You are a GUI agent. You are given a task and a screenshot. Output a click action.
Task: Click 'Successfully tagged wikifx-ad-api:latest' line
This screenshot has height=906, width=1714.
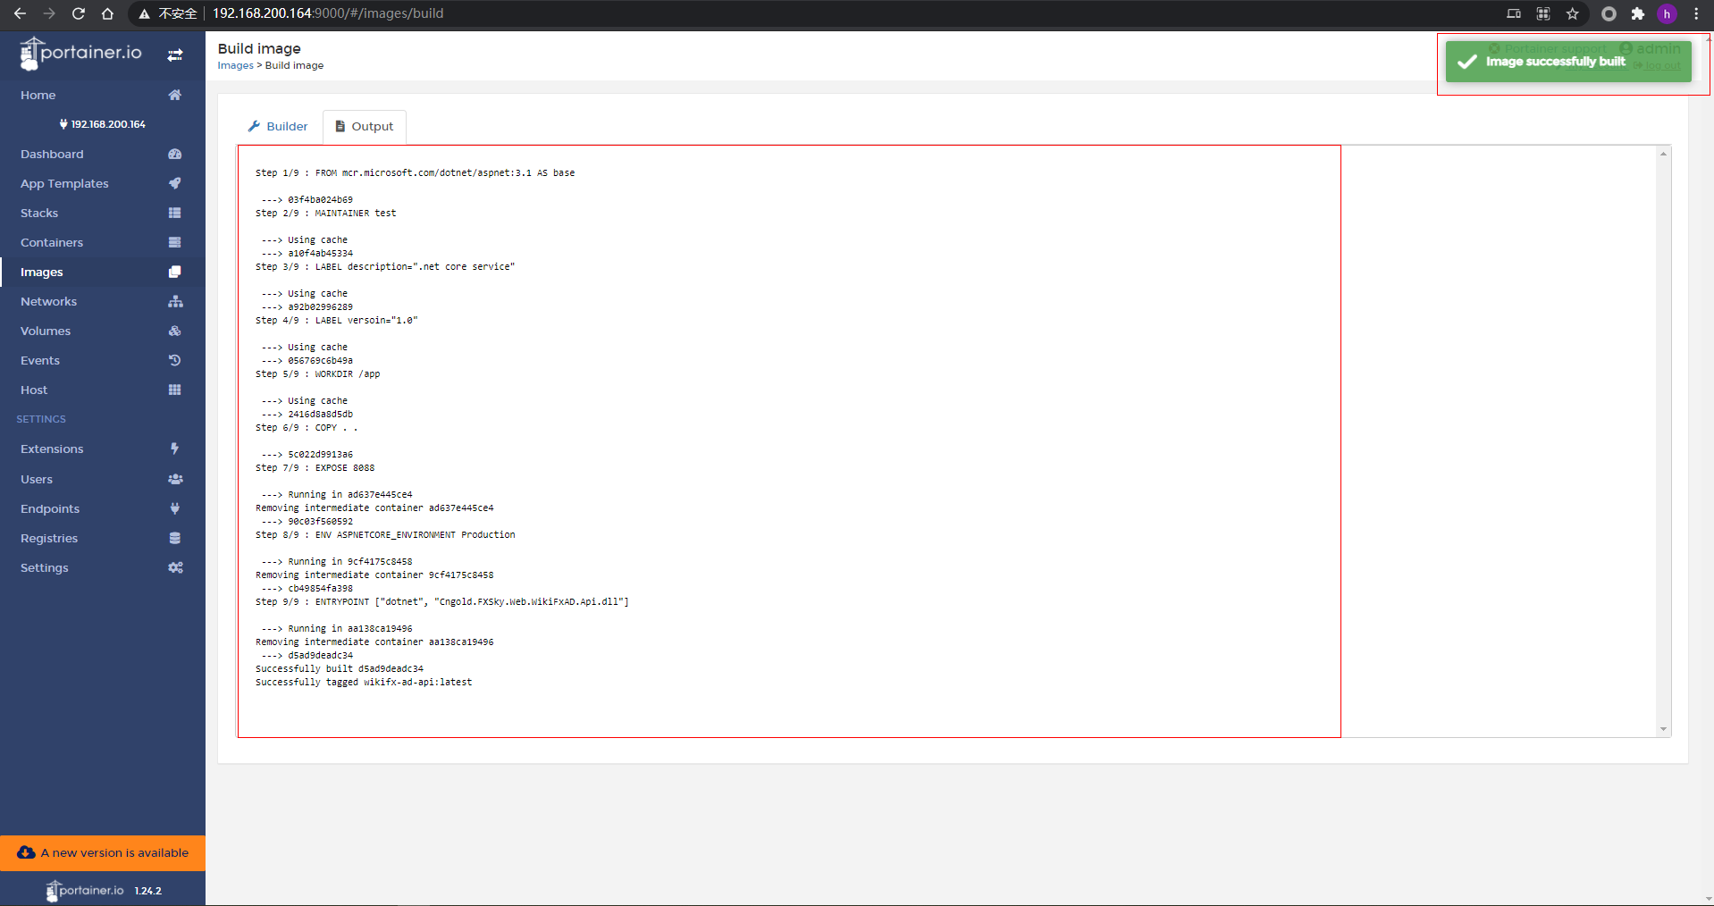(364, 682)
